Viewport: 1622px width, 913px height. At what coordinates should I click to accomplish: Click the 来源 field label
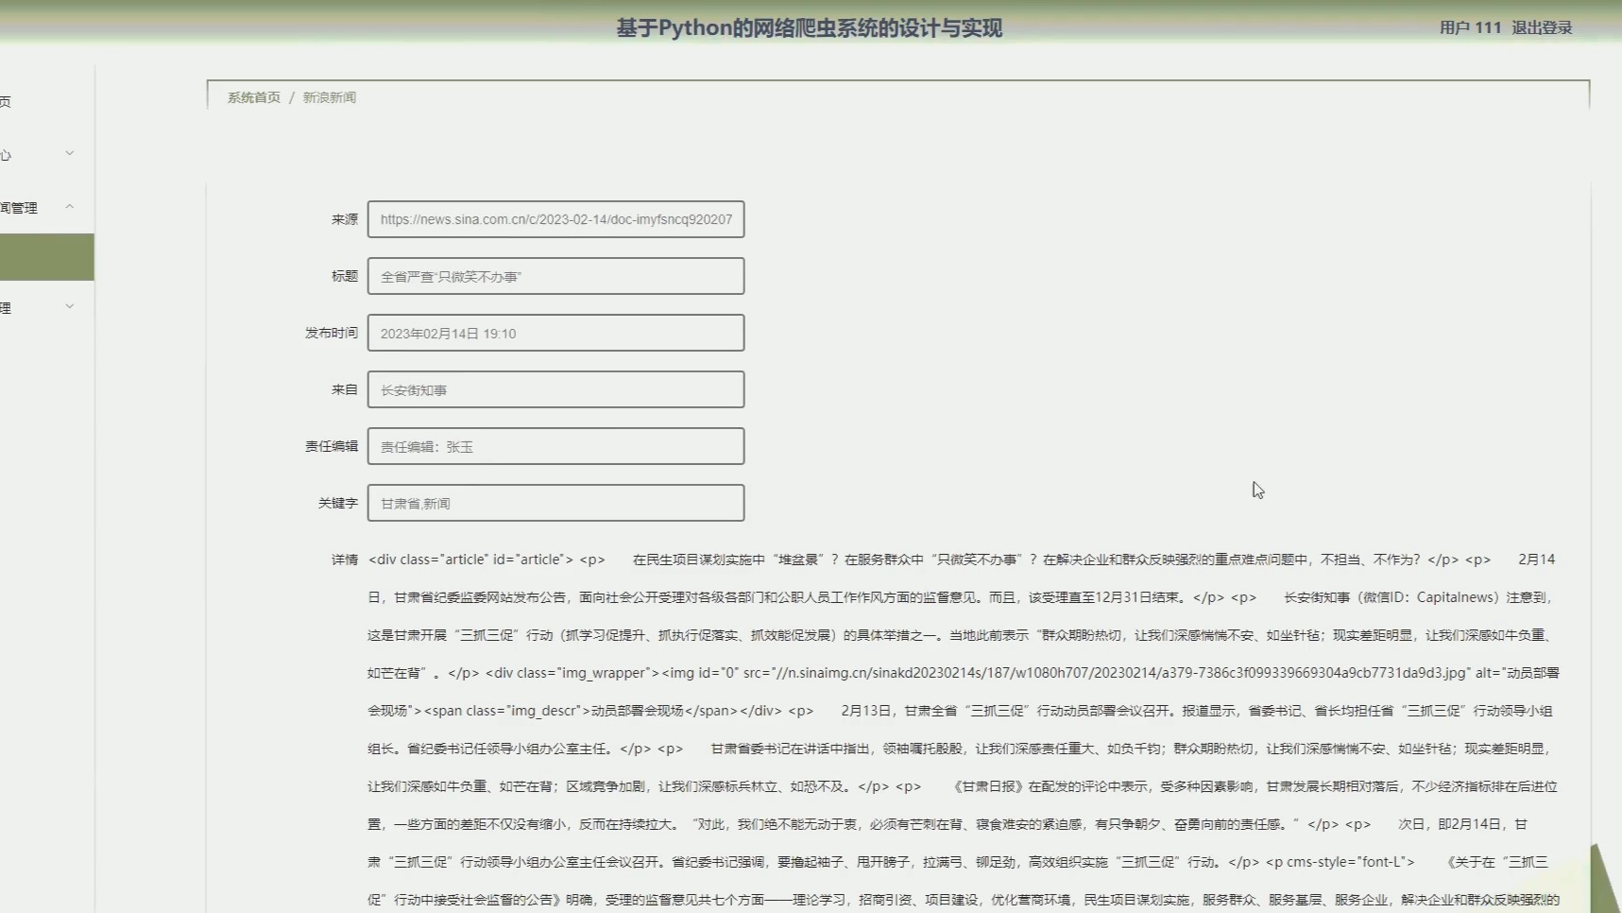(x=345, y=219)
